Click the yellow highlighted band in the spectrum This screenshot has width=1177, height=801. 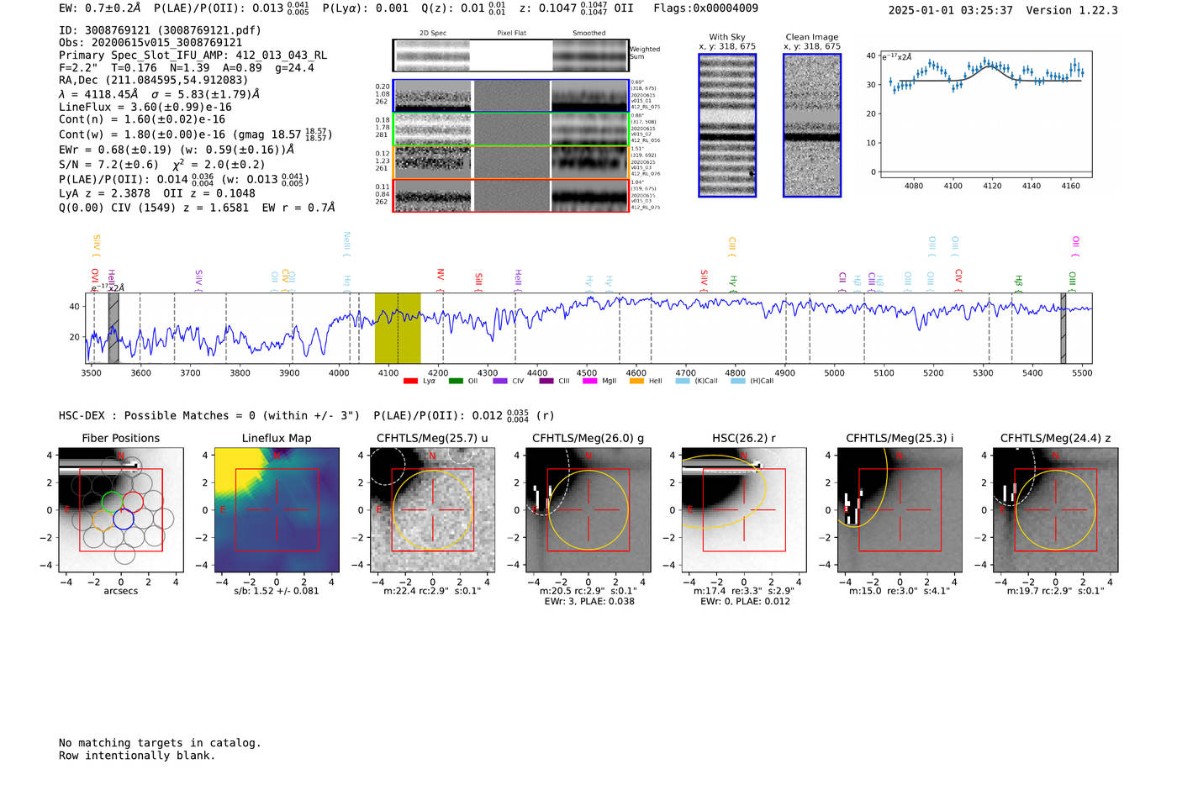pyautogui.click(x=398, y=328)
